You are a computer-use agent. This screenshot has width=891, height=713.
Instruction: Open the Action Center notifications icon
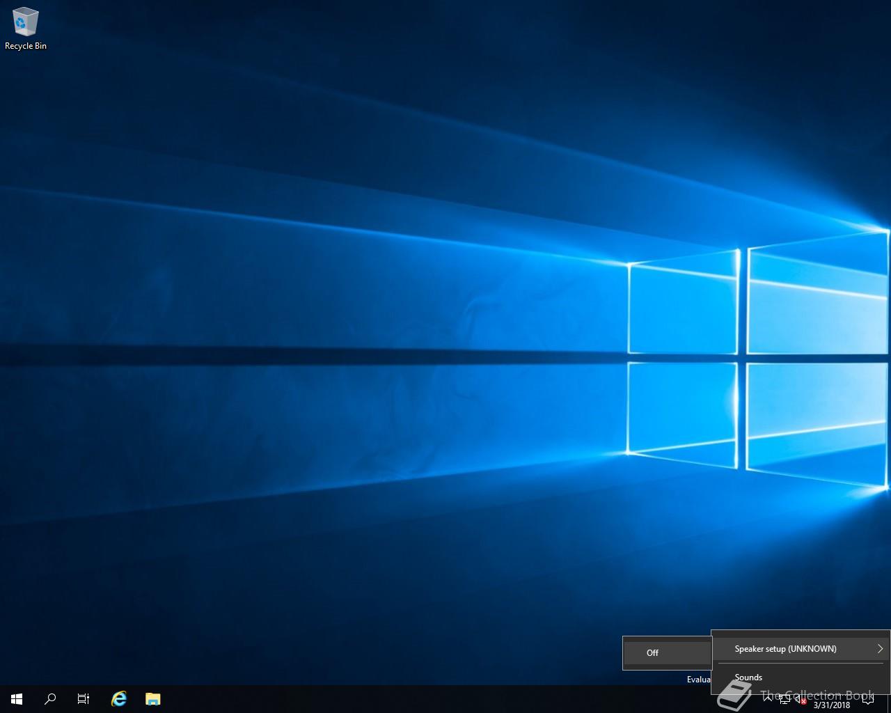(x=867, y=699)
